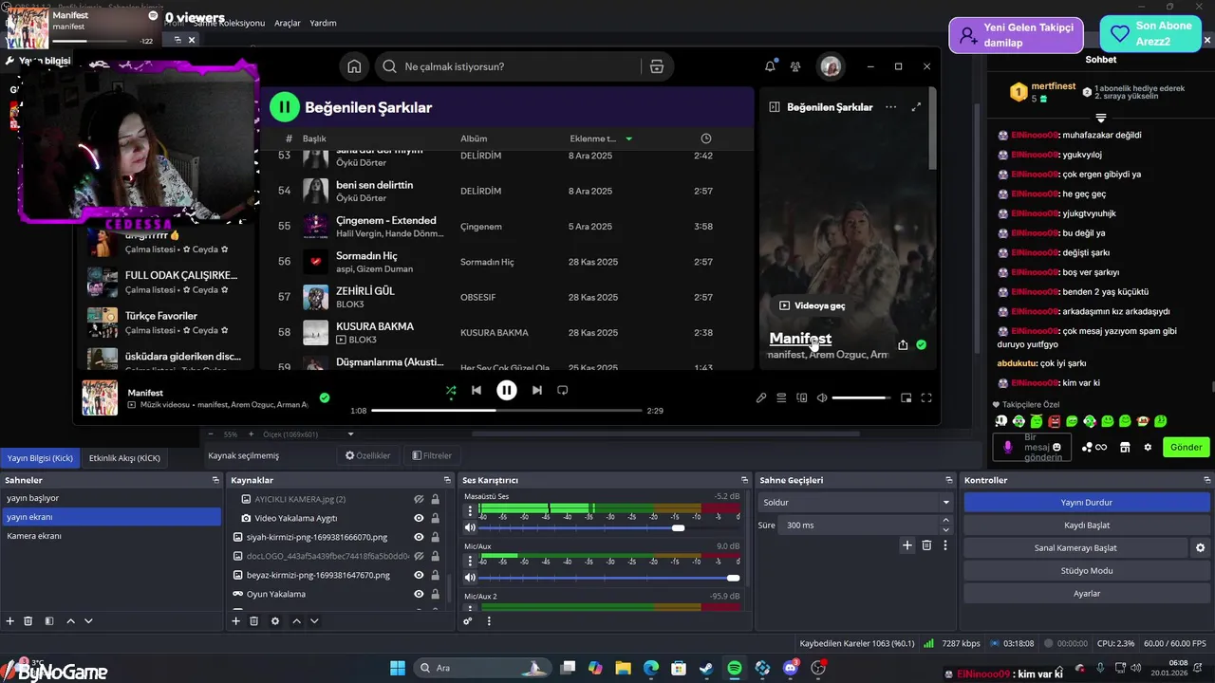Toggle visibility of AYICIKLI KAMERA.jpg source
This screenshot has width=1215, height=683.
click(x=419, y=499)
